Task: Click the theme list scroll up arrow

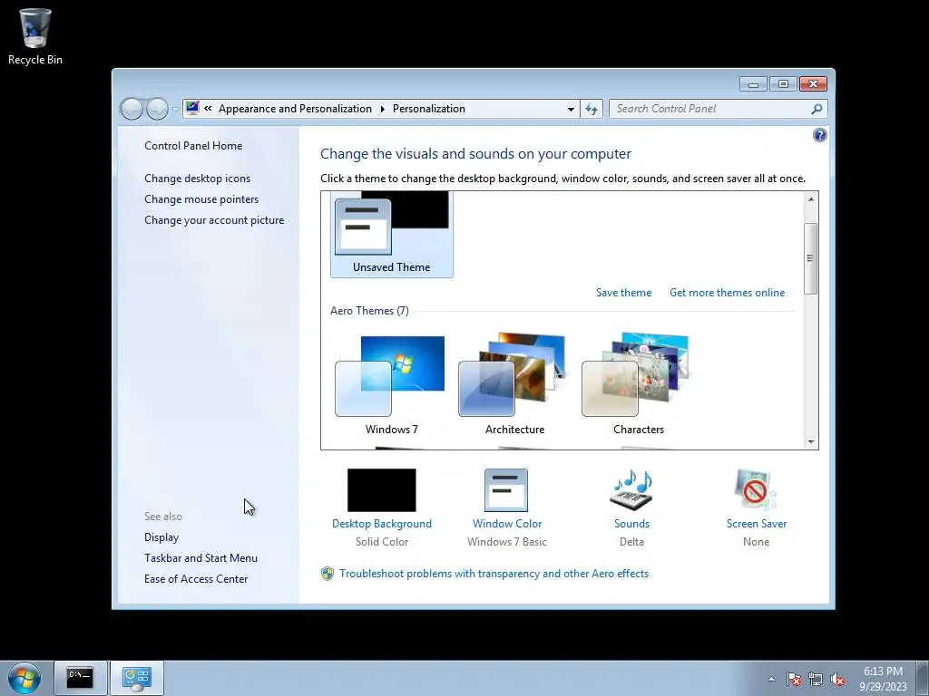Action: click(x=811, y=199)
